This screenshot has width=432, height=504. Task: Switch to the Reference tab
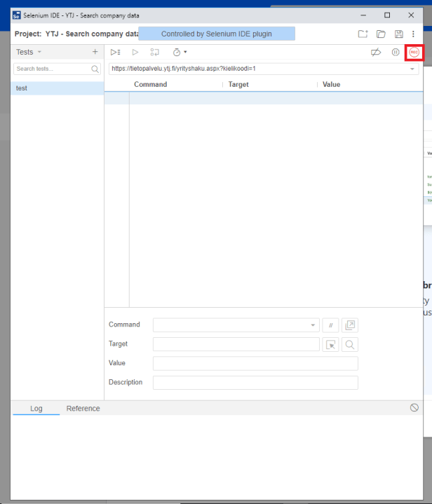click(83, 408)
